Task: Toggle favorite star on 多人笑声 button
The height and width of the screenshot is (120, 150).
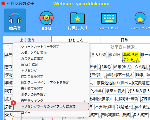Action: point(133,117)
